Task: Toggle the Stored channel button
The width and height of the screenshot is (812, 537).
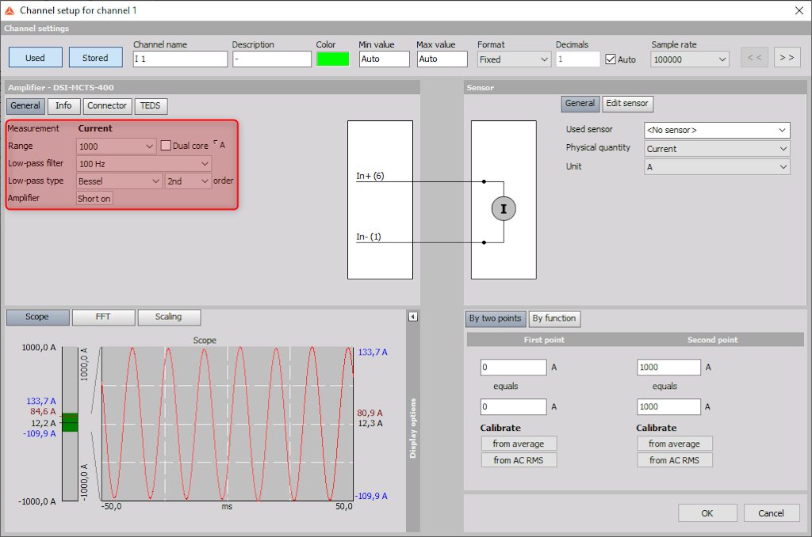Action: pyautogui.click(x=95, y=58)
